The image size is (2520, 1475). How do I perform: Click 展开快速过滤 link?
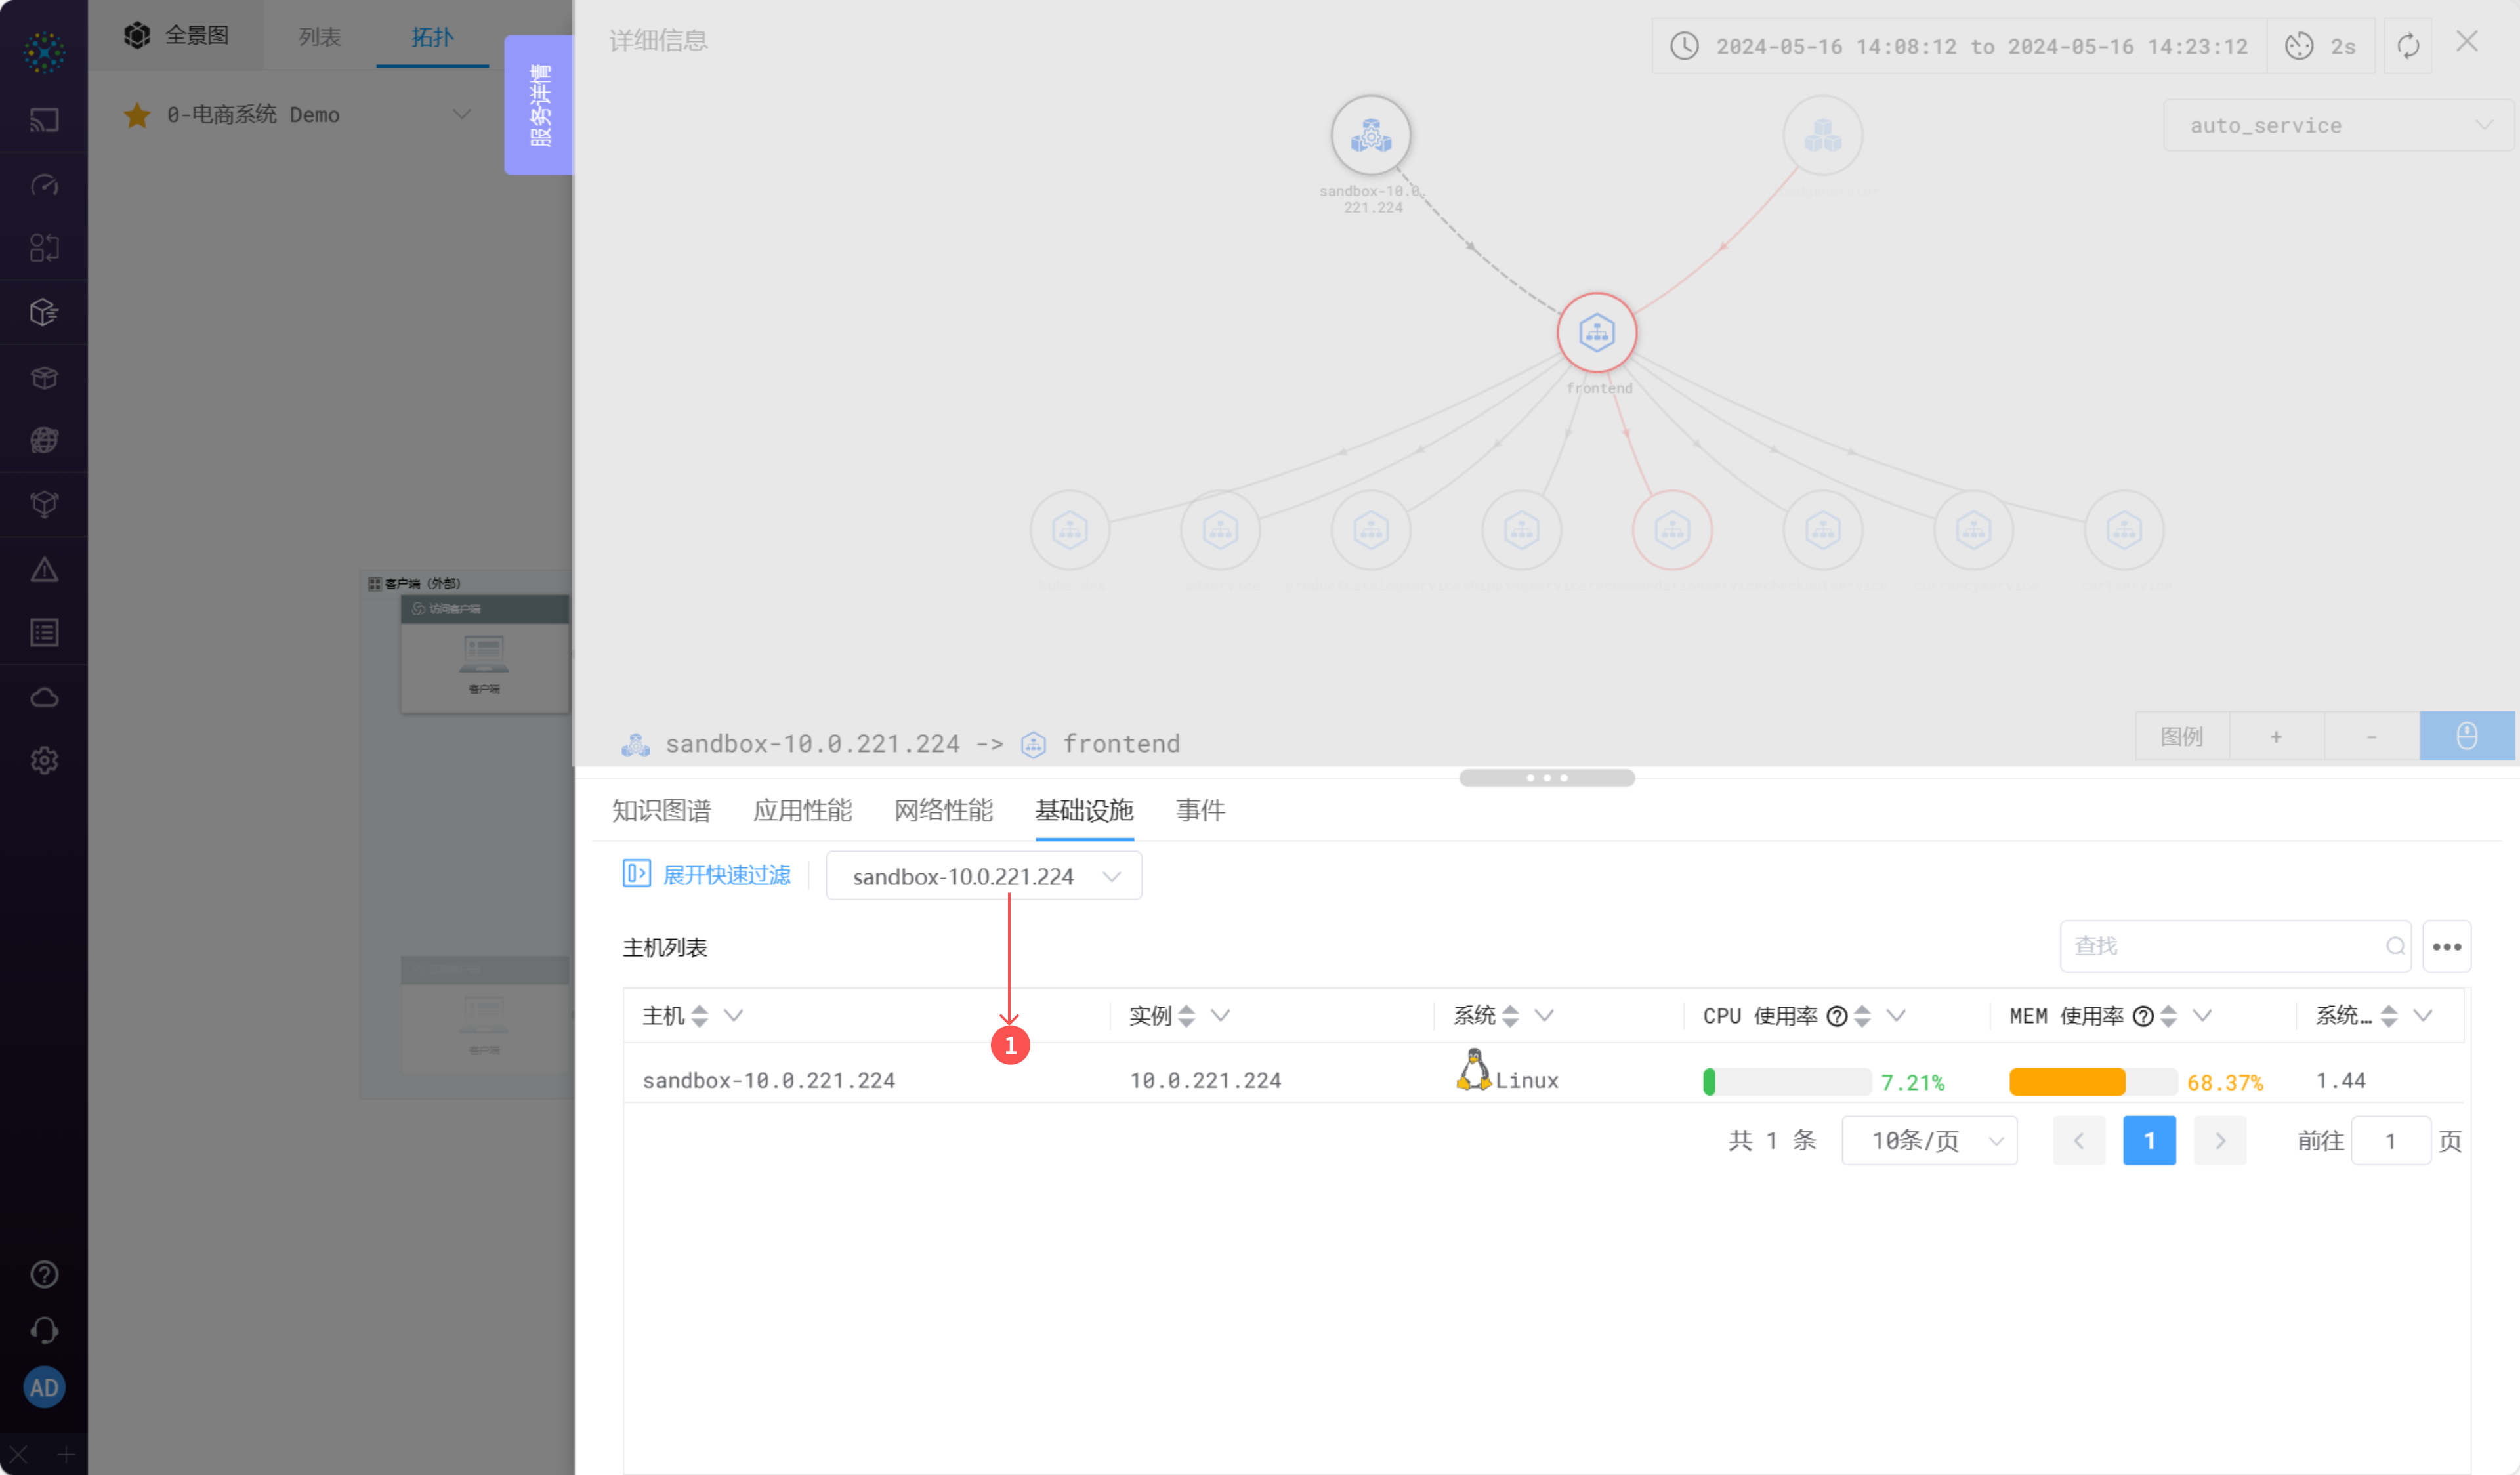tap(726, 875)
